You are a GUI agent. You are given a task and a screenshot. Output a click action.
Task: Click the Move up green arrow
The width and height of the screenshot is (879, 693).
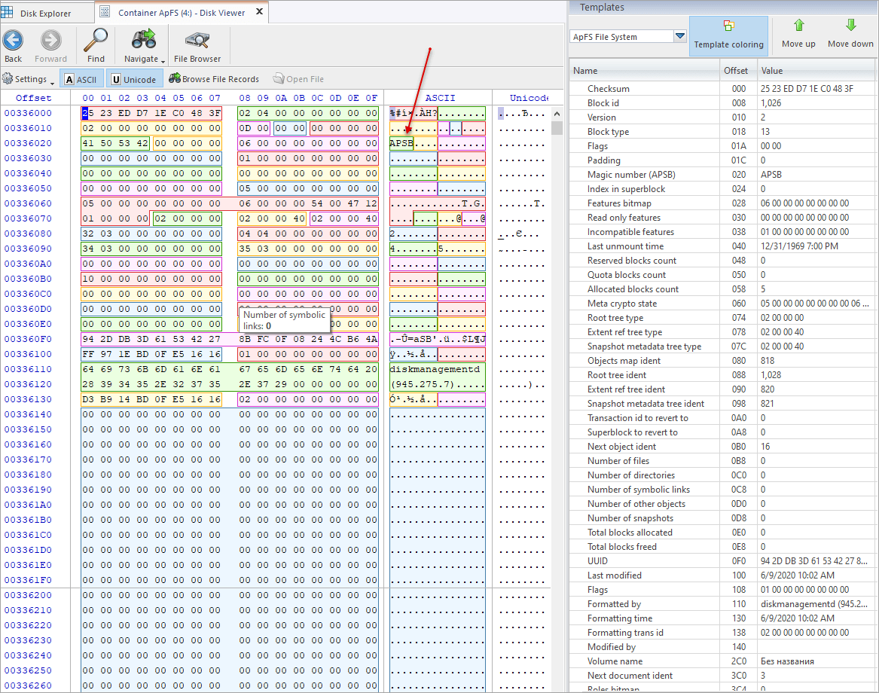click(799, 25)
